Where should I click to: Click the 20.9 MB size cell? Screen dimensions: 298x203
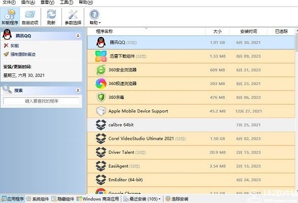217,152
